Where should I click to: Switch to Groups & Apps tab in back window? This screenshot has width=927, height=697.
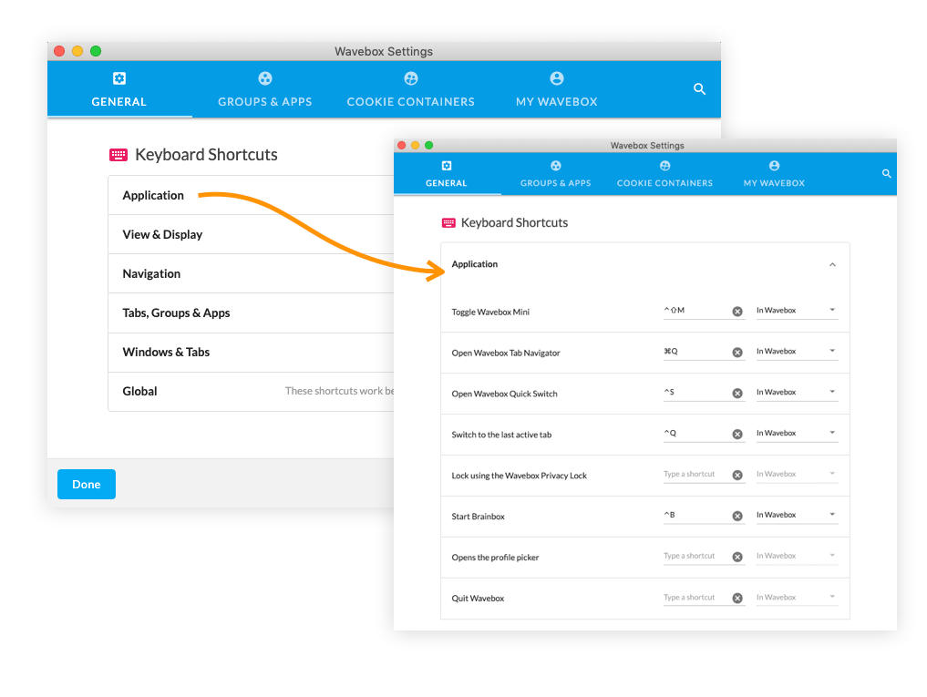[x=265, y=89]
